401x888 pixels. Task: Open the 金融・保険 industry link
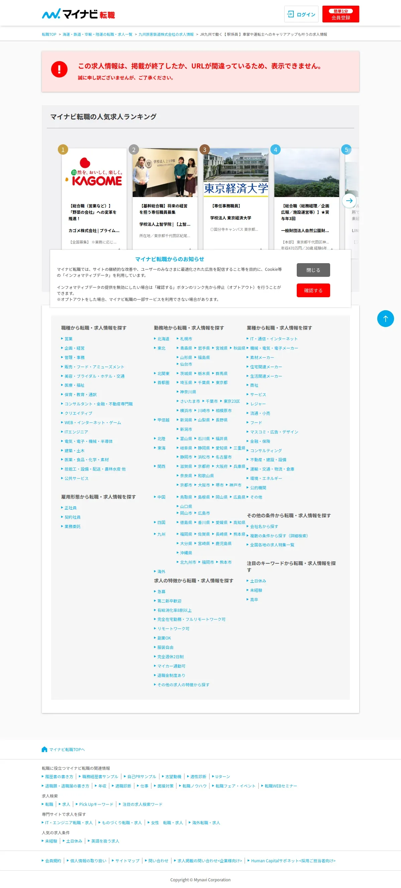coord(260,441)
